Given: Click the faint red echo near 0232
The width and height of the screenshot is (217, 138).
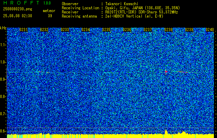Looking at the screenshot, I should pyautogui.click(x=40, y=72).
